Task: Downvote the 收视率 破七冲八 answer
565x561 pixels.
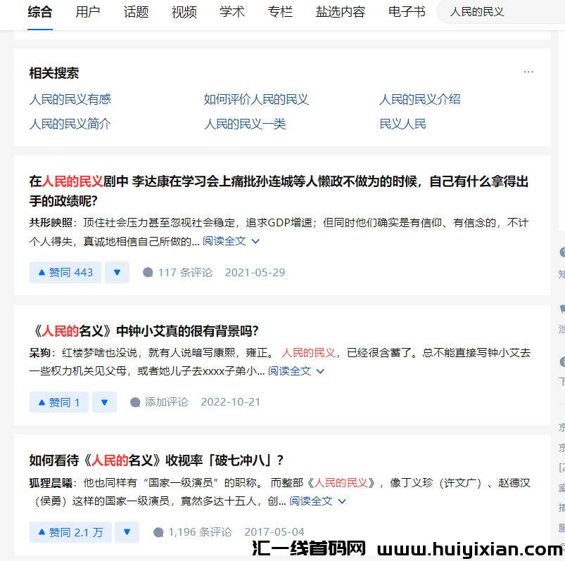Action: click(127, 532)
